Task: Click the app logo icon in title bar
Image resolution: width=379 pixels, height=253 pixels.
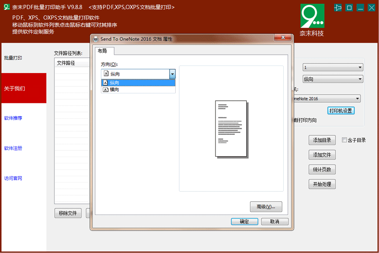Action: point(7,7)
